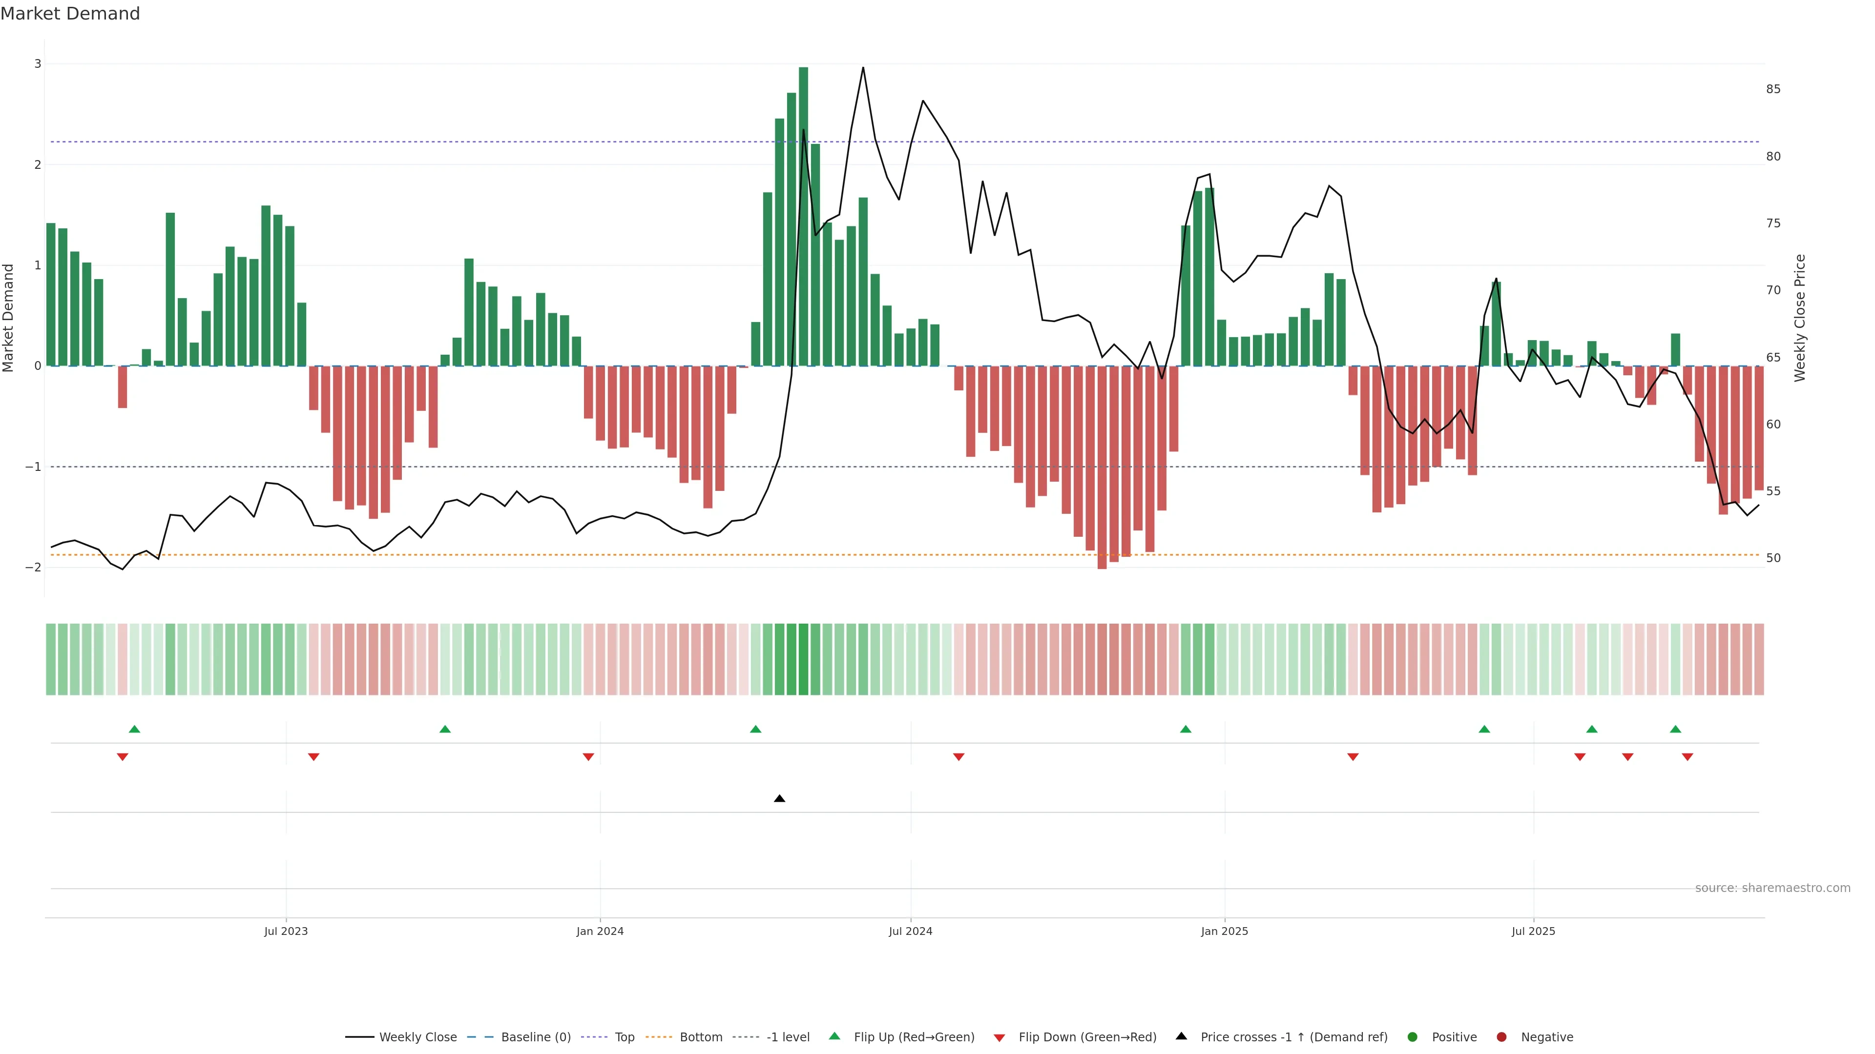Hide the -1 level legend entry

click(788, 1037)
